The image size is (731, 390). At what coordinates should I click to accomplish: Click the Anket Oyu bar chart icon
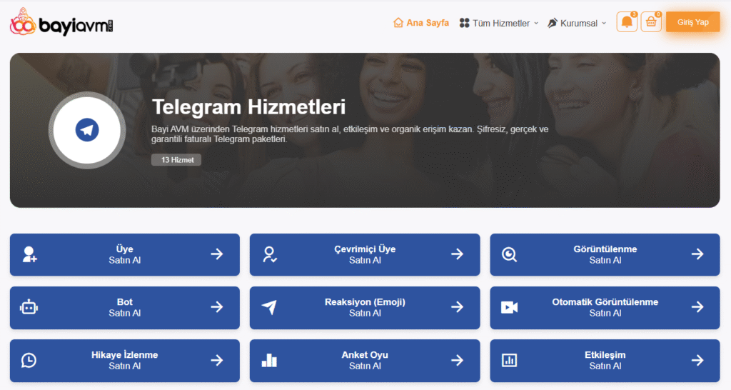click(x=269, y=360)
